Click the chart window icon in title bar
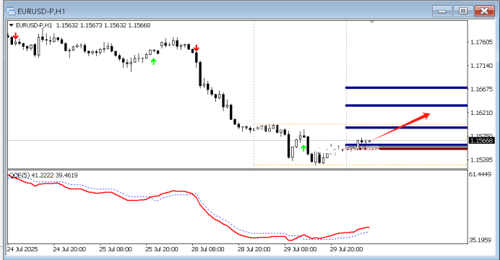This screenshot has height=260, width=500. (11, 11)
